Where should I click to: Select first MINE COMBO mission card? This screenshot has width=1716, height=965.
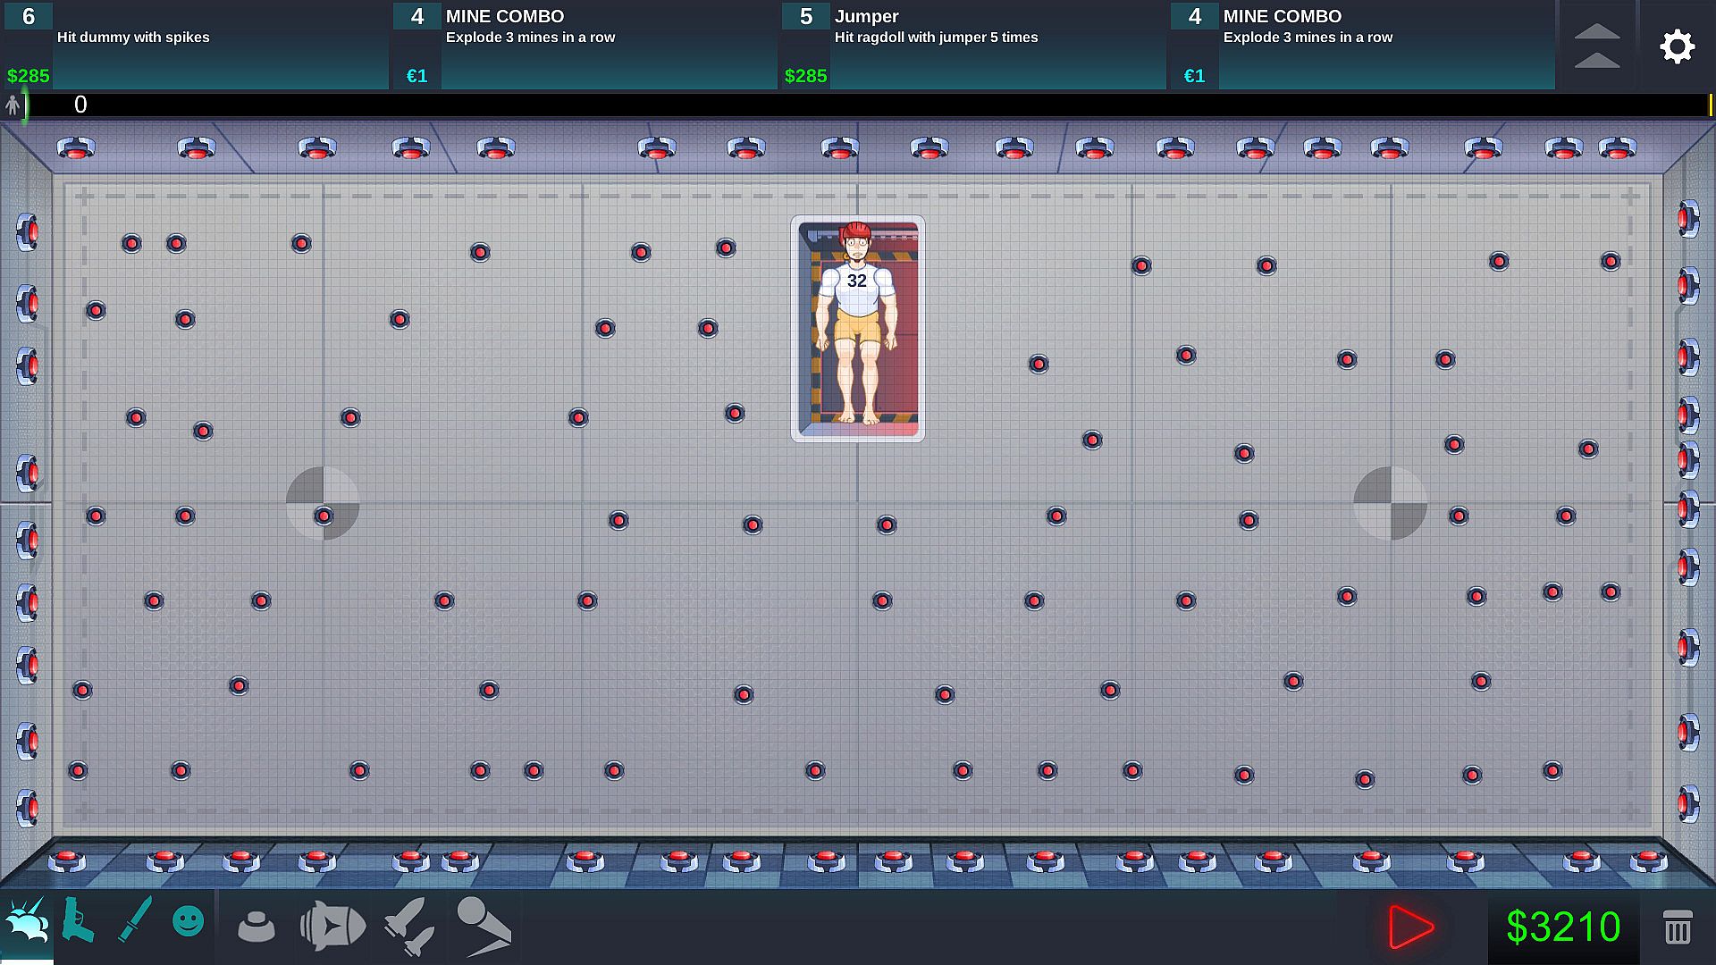pos(583,46)
